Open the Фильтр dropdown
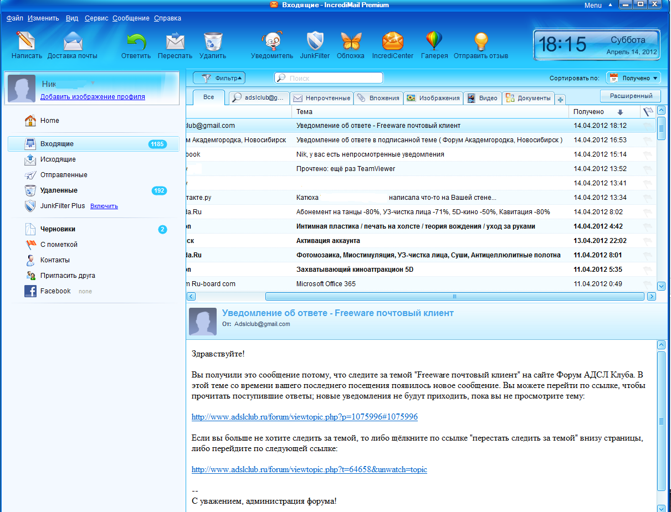 tap(219, 78)
